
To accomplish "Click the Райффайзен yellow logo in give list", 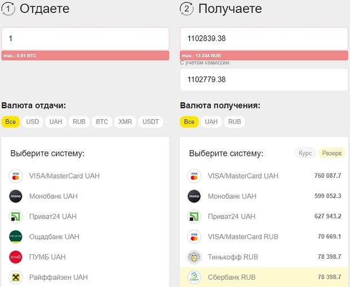I will coord(16,277).
